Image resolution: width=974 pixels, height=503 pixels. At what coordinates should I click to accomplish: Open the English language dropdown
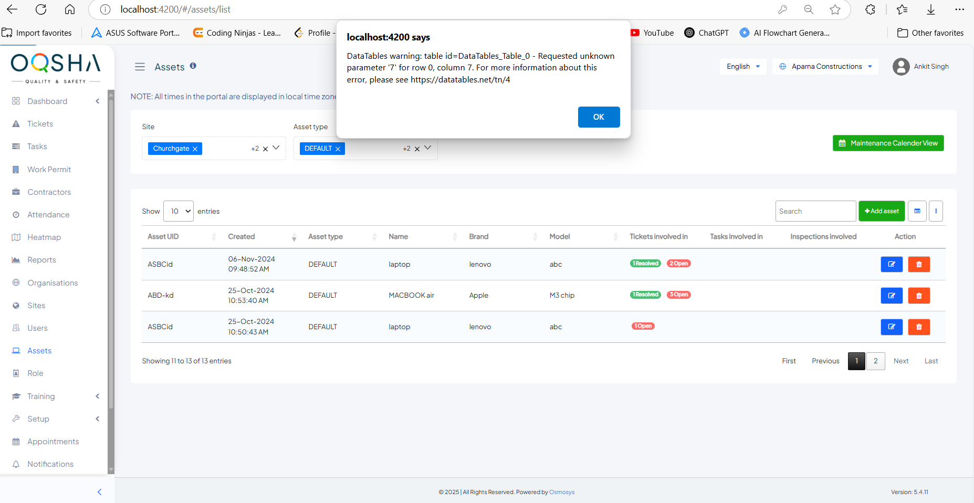(743, 67)
